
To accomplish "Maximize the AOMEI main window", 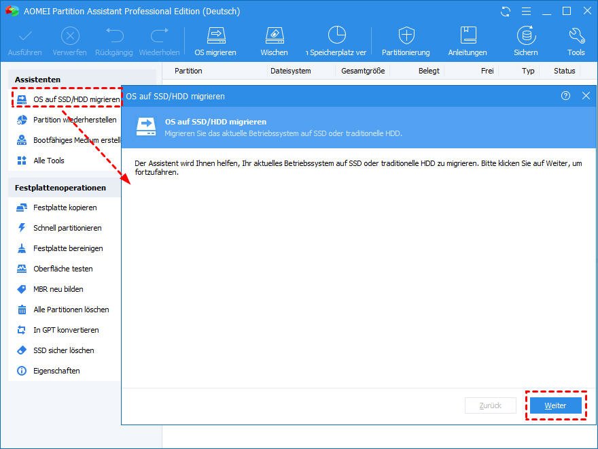I will [567, 12].
